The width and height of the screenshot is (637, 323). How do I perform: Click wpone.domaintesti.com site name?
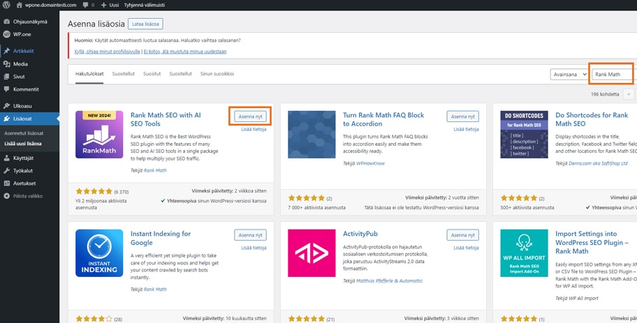(50, 6)
